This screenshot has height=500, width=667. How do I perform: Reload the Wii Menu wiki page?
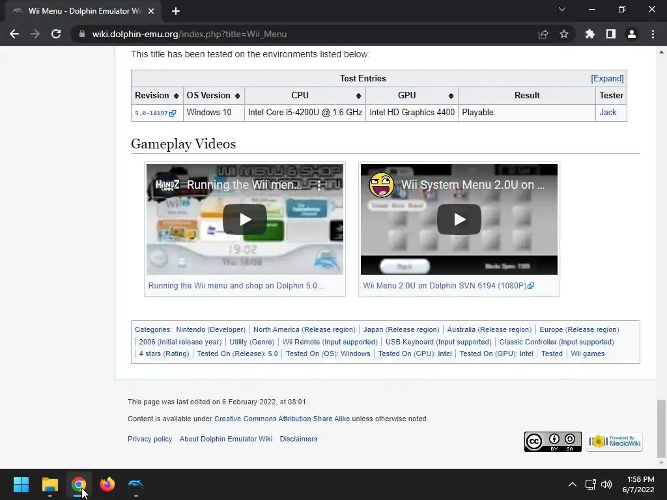click(56, 34)
